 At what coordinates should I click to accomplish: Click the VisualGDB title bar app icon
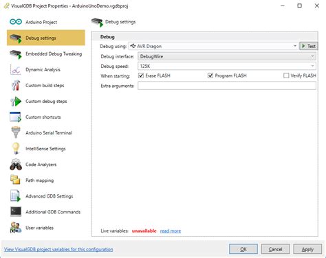tap(6, 5)
